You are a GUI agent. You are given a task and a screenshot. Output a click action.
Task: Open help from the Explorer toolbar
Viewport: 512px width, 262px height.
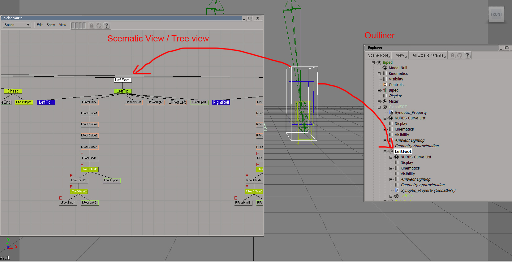(467, 55)
